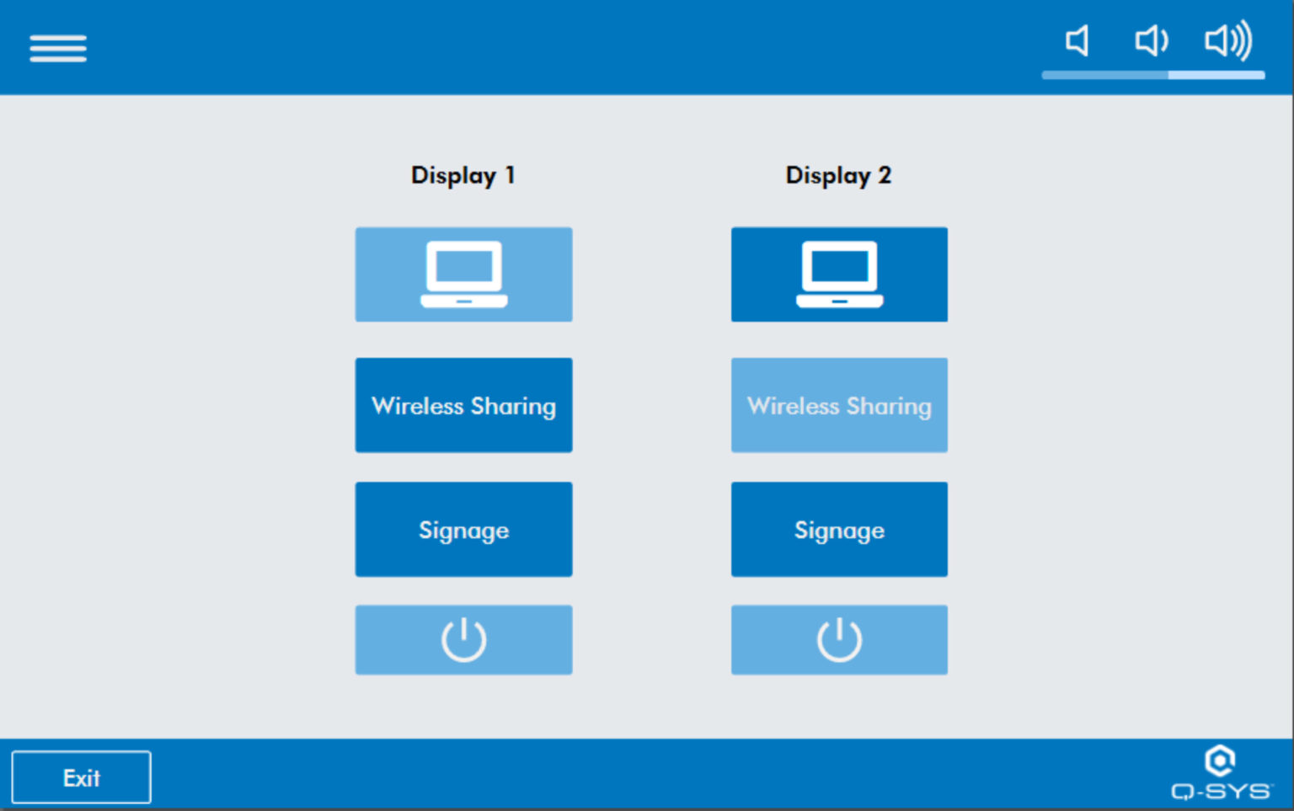Toggle Wireless Sharing for Display 1
Viewport: 1294px width, 811px height.
pos(463,405)
